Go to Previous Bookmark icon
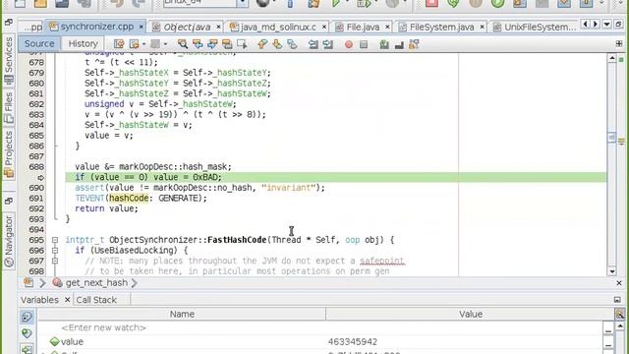Image resolution: width=629 pixels, height=354 pixels. (262, 43)
